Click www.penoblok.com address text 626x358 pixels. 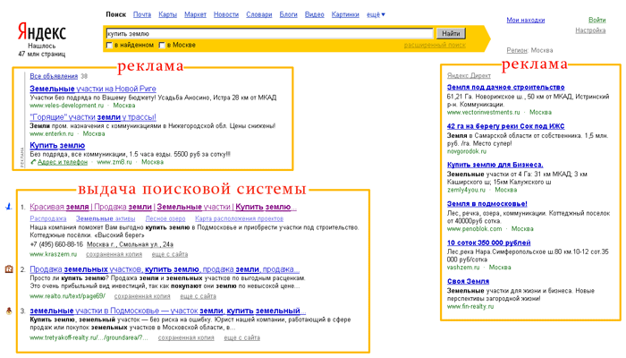tap(474, 229)
